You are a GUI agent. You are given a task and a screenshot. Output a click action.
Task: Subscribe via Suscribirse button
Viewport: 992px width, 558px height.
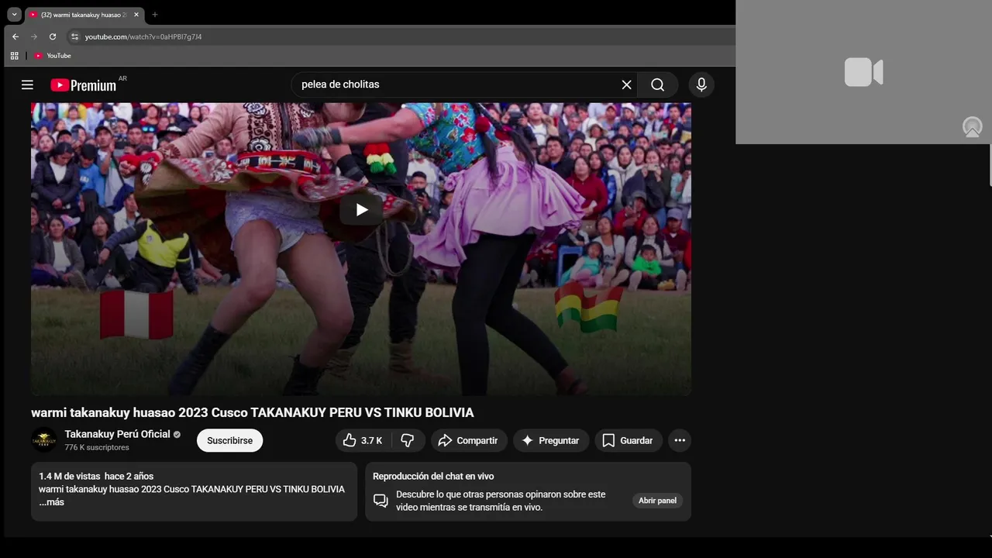pos(229,440)
